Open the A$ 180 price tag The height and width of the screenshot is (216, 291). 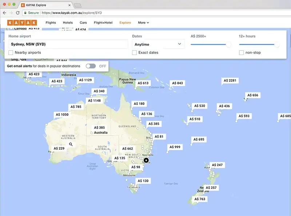139,103
